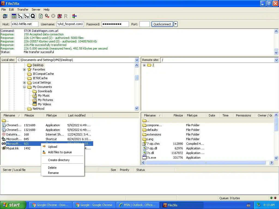Image resolution: width=279 pixels, height=209 pixels.
Task: Open the File menu
Action: pos(4,10)
